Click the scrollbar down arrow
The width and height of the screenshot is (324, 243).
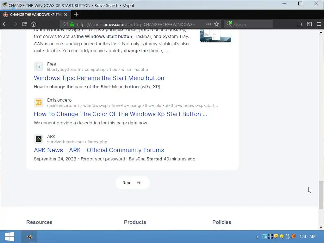(321, 227)
